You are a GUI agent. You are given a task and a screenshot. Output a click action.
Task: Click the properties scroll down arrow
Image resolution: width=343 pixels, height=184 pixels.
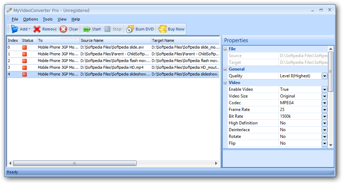pyautogui.click(x=331, y=145)
